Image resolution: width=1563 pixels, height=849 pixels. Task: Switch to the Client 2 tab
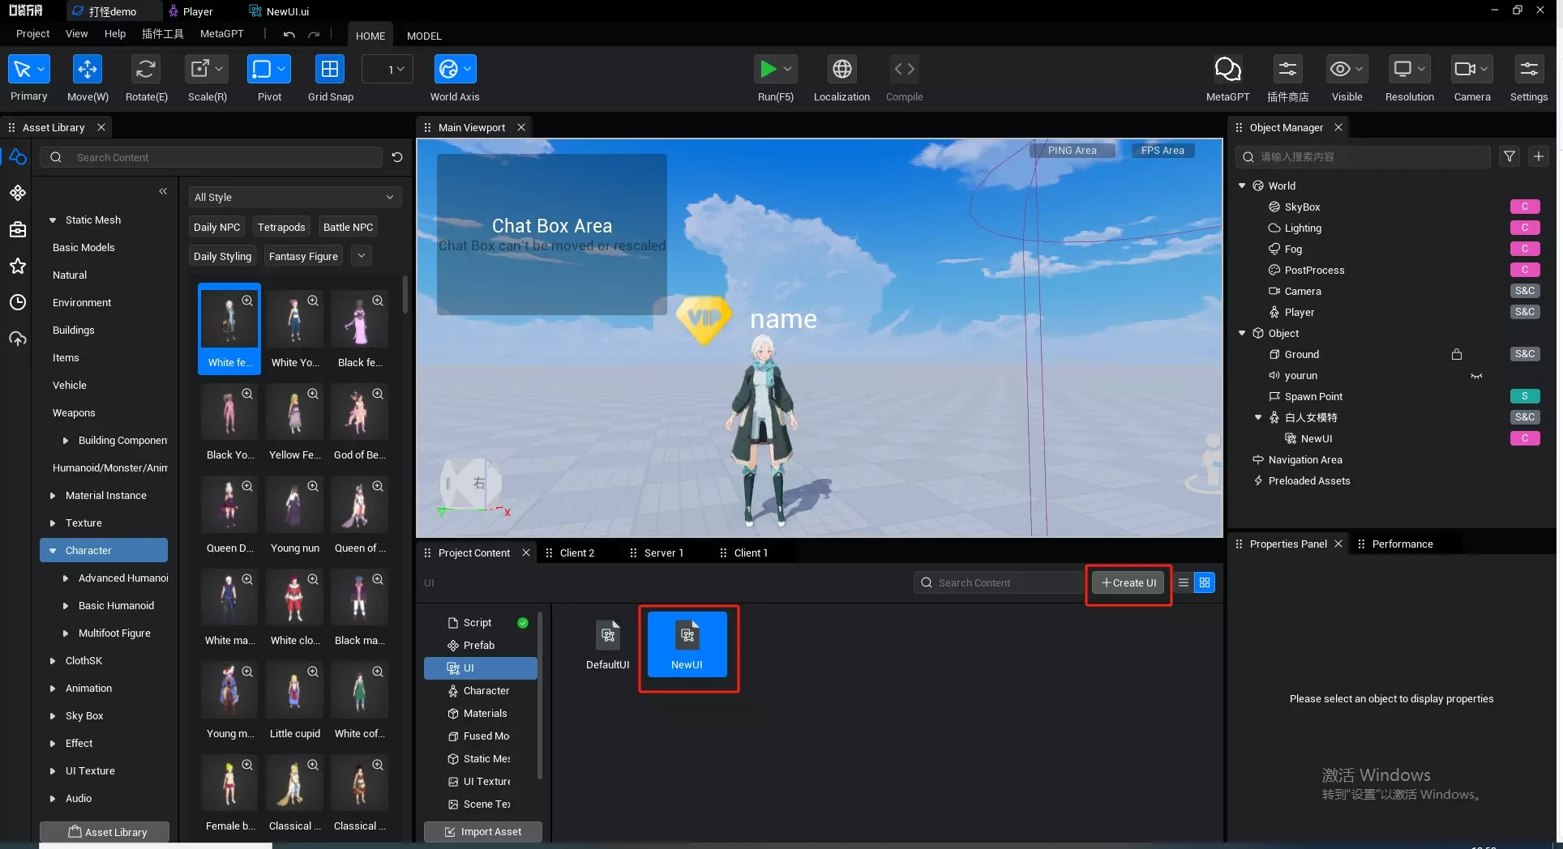[576, 552]
